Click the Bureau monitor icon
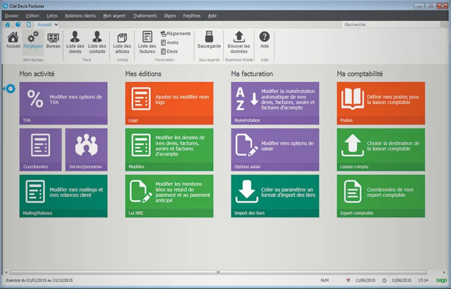This screenshot has width=451, height=289. point(53,37)
